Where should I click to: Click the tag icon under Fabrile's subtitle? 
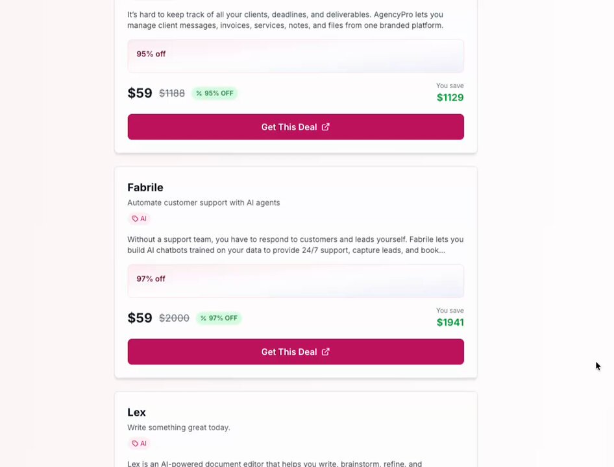point(135,219)
